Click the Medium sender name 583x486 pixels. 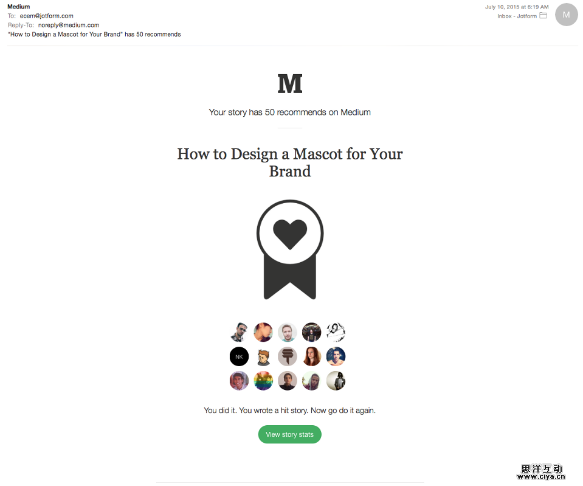pyautogui.click(x=19, y=7)
